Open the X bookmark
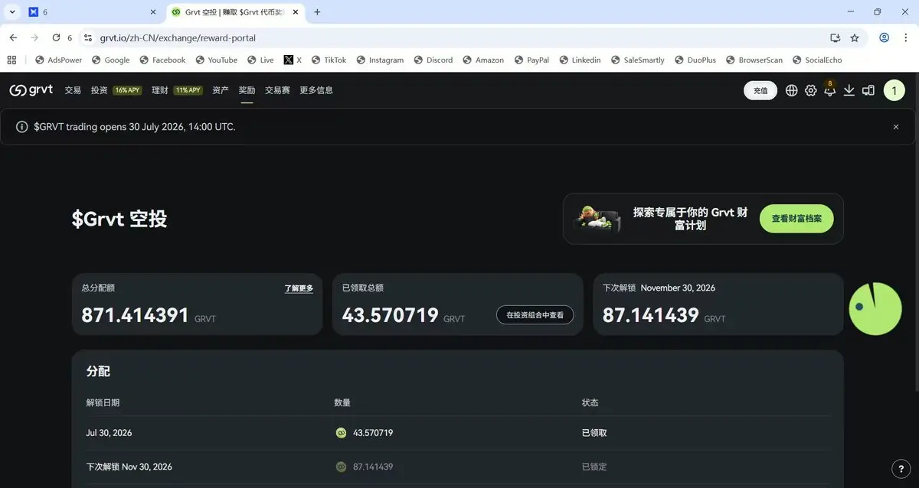919x488 pixels. click(x=293, y=60)
